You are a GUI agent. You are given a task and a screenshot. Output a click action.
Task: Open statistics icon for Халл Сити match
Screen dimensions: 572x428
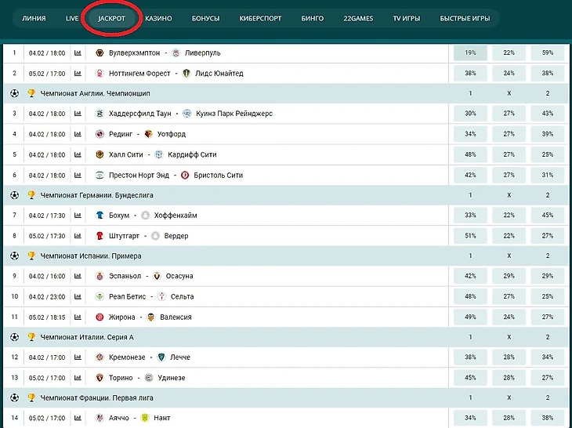point(78,154)
